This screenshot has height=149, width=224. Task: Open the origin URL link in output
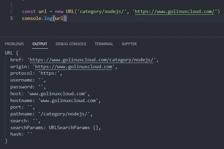tap(74, 67)
